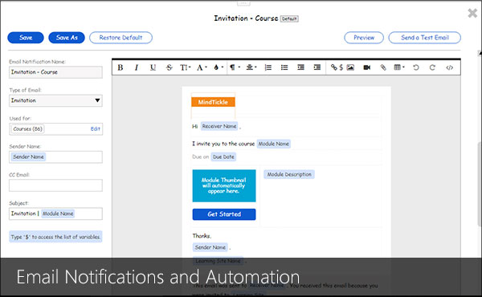Open the text alignment dropdown

pyautogui.click(x=251, y=67)
